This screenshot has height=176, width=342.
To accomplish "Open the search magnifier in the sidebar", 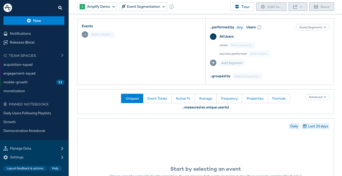I will click(60, 8).
